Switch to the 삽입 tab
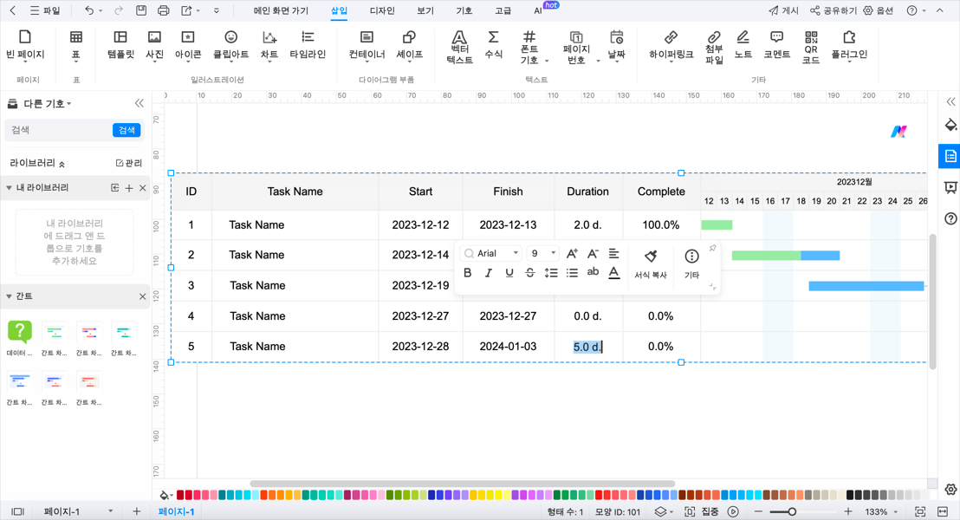Viewport: 960px width, 520px height. (339, 10)
